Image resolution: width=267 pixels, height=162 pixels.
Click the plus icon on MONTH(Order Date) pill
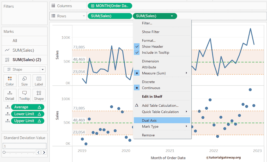click(x=93, y=6)
